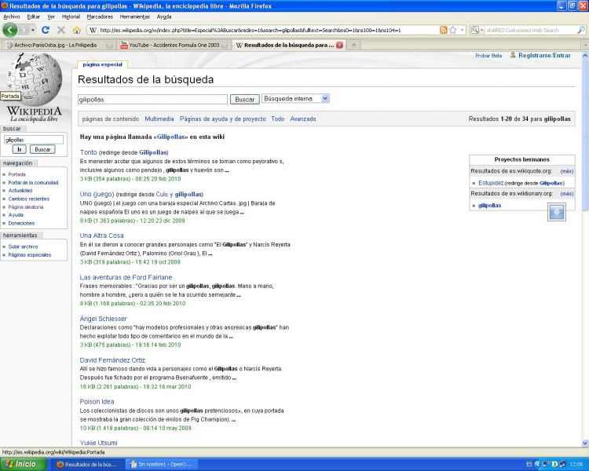
Task: Click the RSS feed icon in address bar
Action: click(x=443, y=30)
